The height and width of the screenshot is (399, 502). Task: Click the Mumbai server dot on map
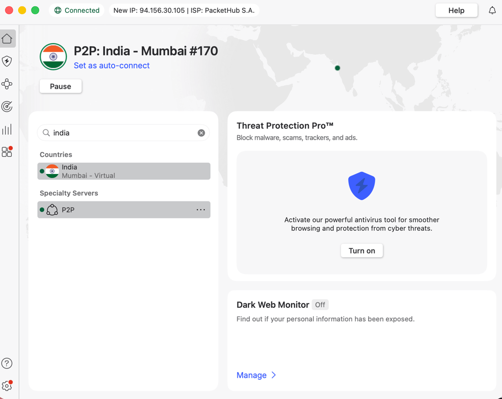[337, 68]
